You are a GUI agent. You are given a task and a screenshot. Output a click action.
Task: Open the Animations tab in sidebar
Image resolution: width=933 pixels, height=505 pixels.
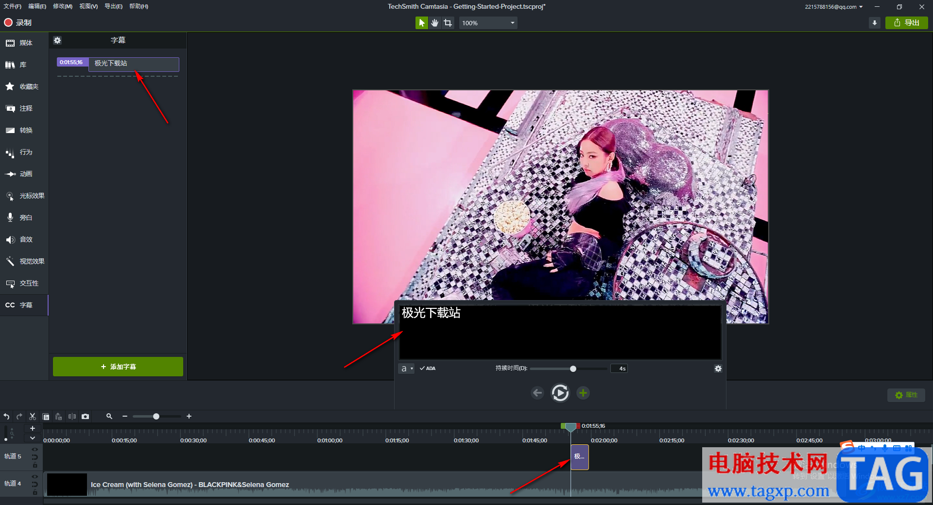tap(24, 174)
